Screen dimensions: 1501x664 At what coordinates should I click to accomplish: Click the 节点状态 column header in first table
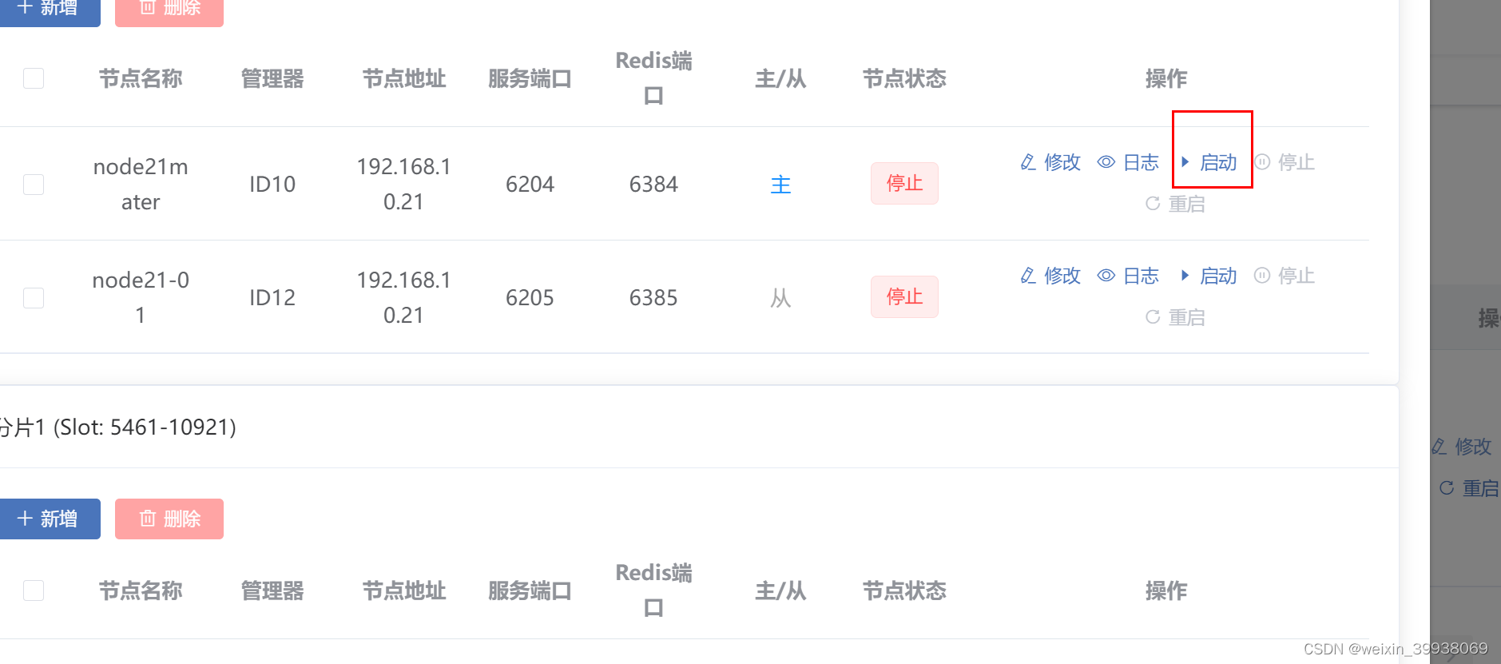[x=904, y=78]
